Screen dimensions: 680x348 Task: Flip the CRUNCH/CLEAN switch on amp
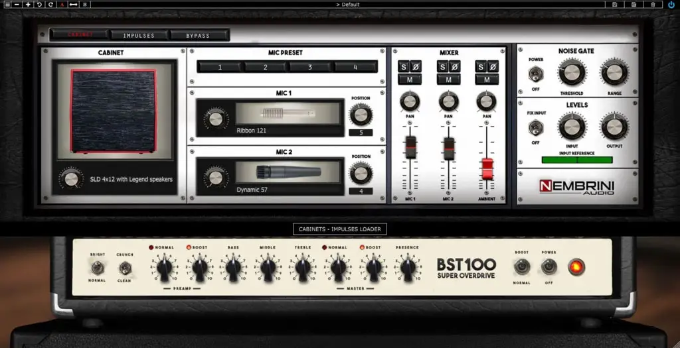tap(125, 268)
